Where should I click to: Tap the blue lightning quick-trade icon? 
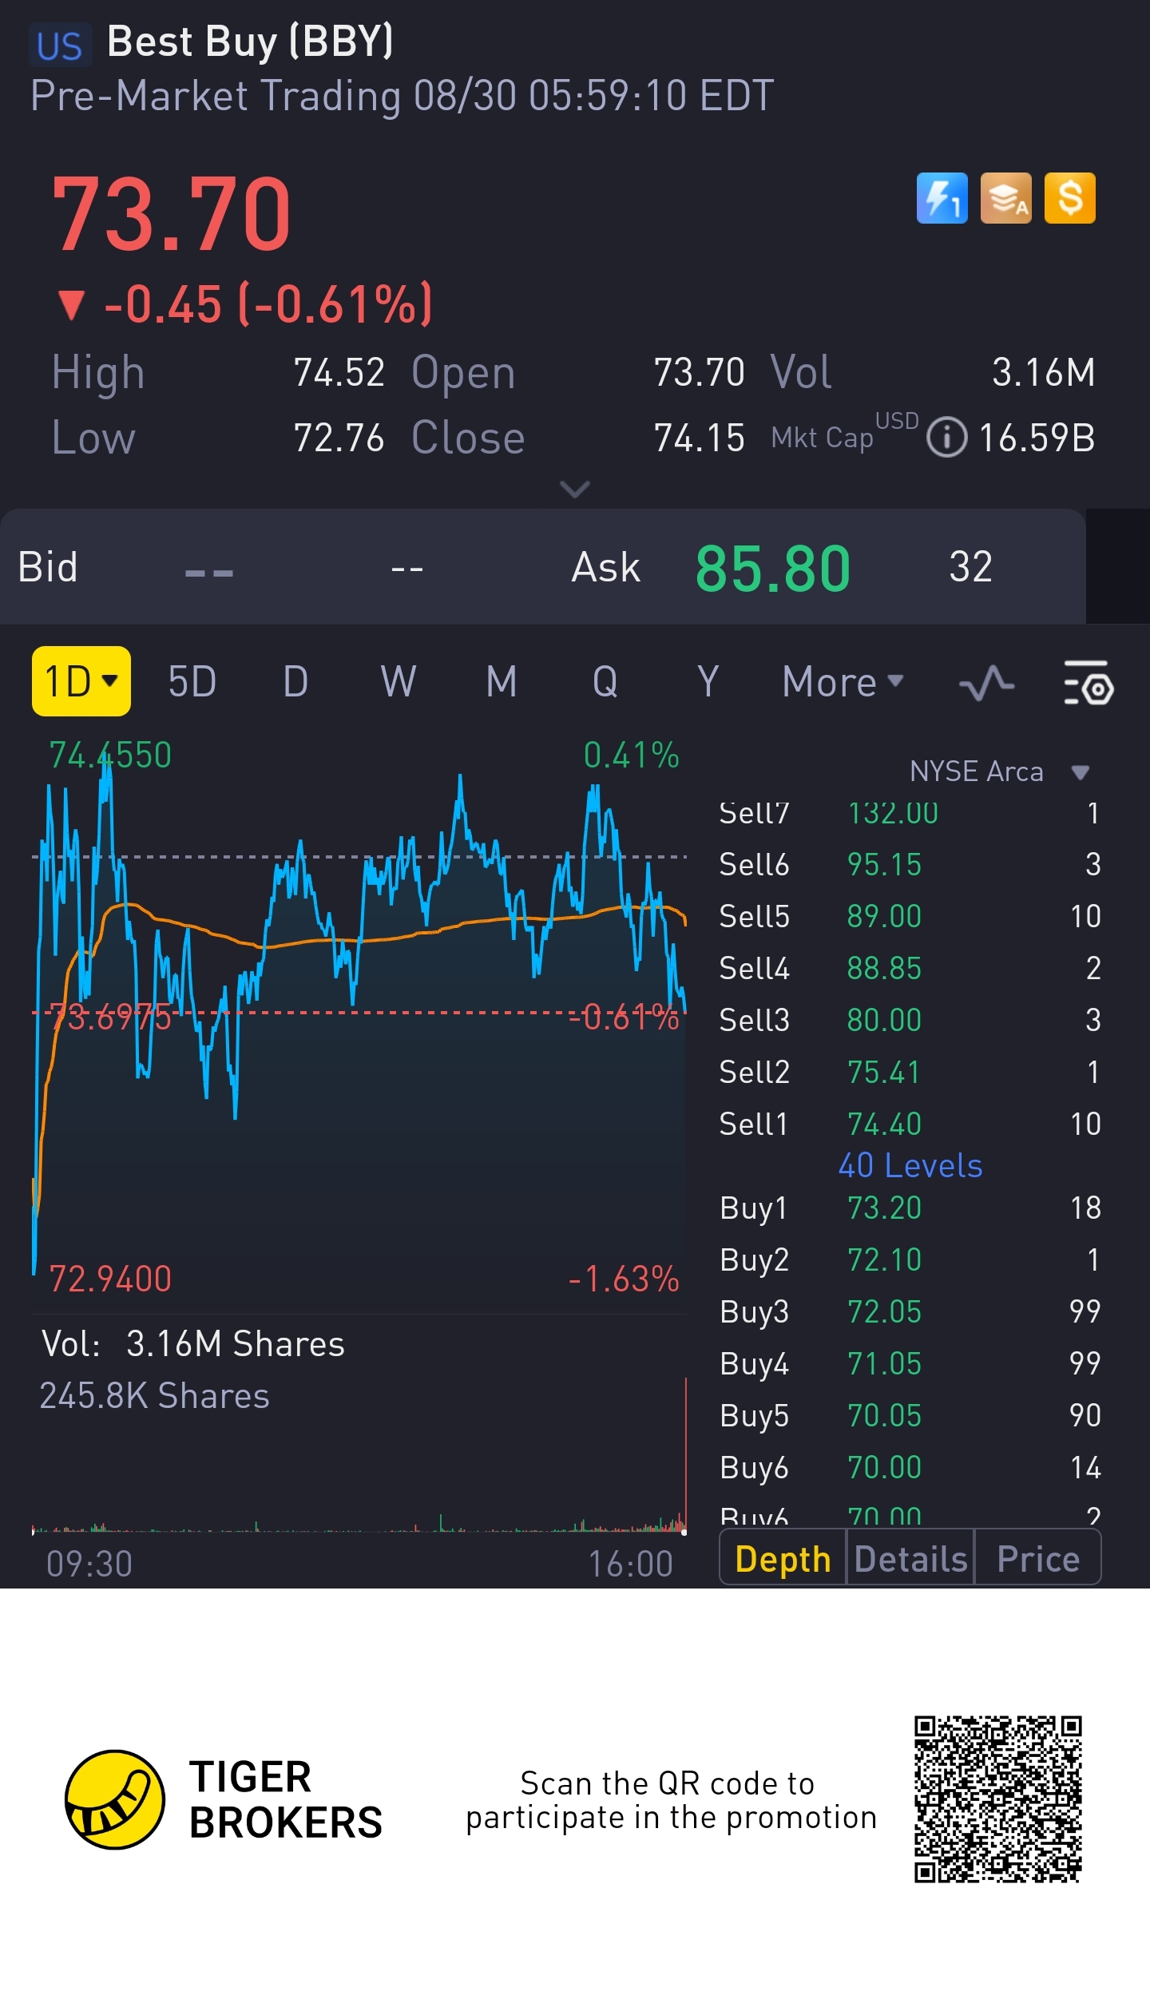click(x=942, y=198)
